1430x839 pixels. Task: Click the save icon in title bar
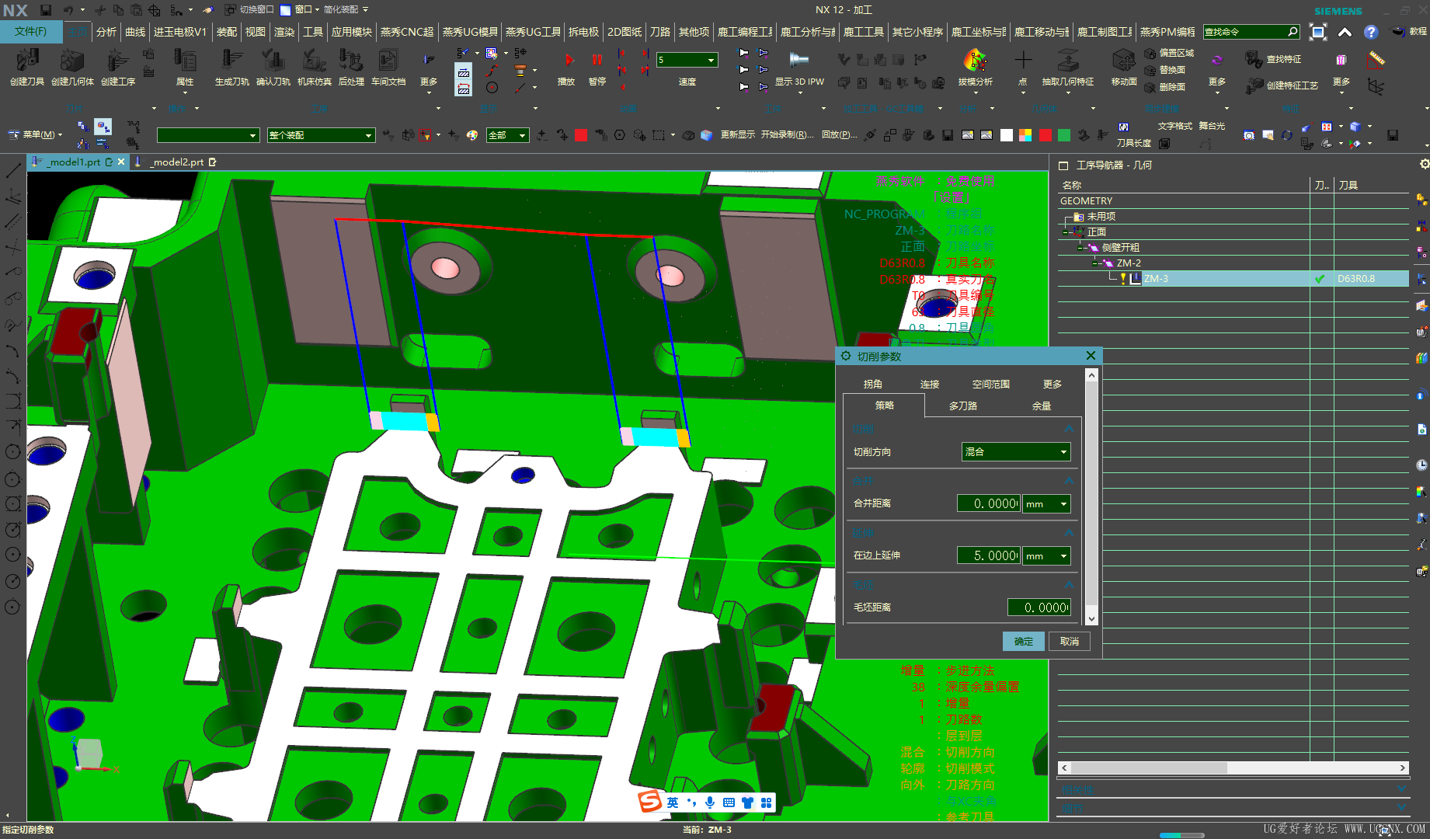click(x=46, y=10)
